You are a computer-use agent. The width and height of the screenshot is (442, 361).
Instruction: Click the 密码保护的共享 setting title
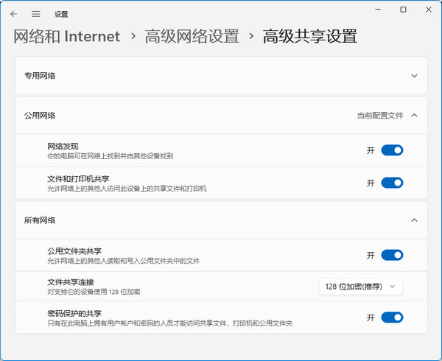[74, 313]
